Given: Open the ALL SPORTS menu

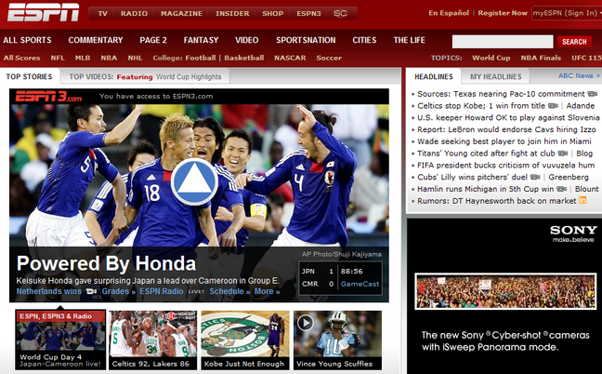Looking at the screenshot, I should pyautogui.click(x=27, y=40).
